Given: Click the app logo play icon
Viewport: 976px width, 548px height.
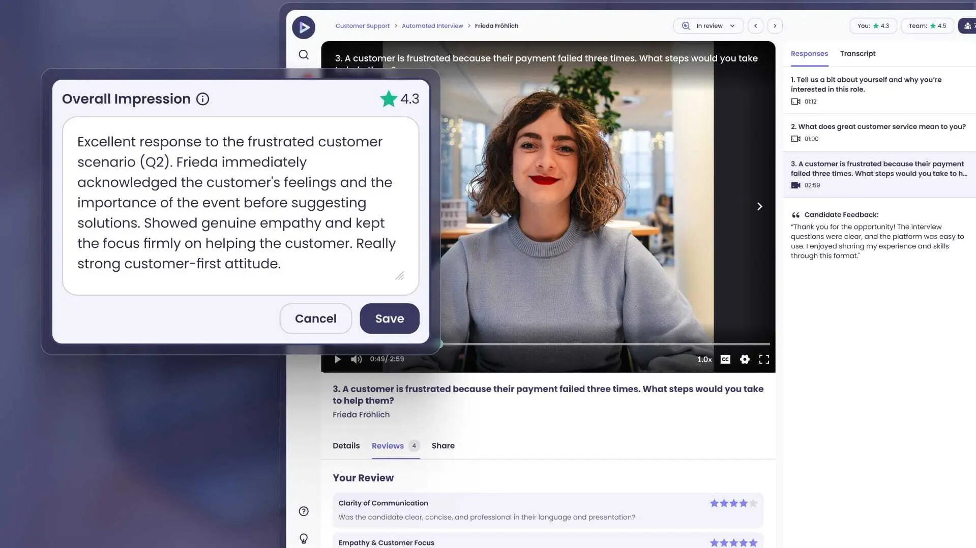Looking at the screenshot, I should (x=304, y=27).
